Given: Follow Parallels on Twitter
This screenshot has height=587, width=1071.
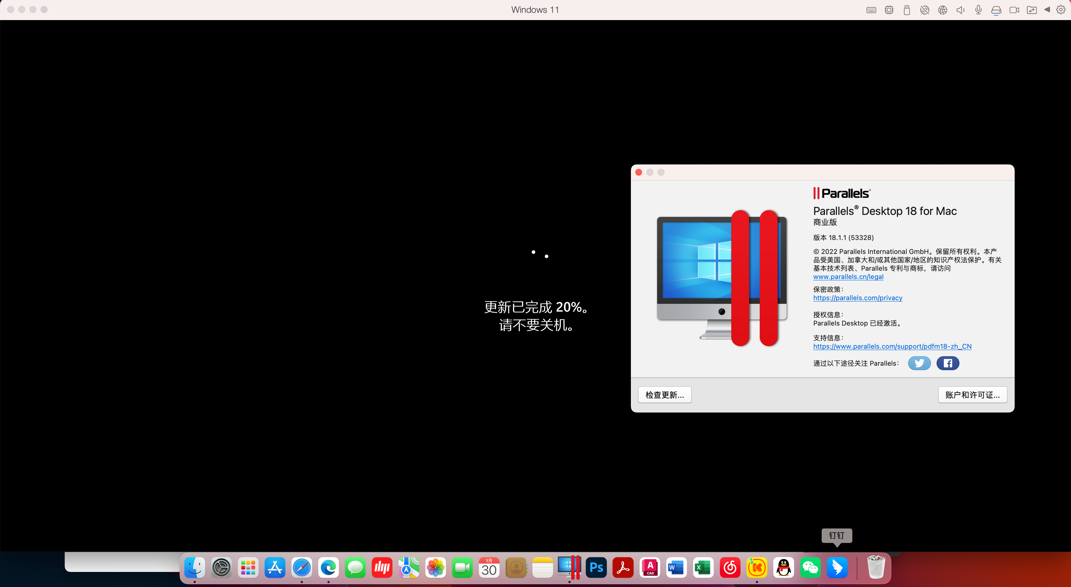Looking at the screenshot, I should tap(919, 363).
